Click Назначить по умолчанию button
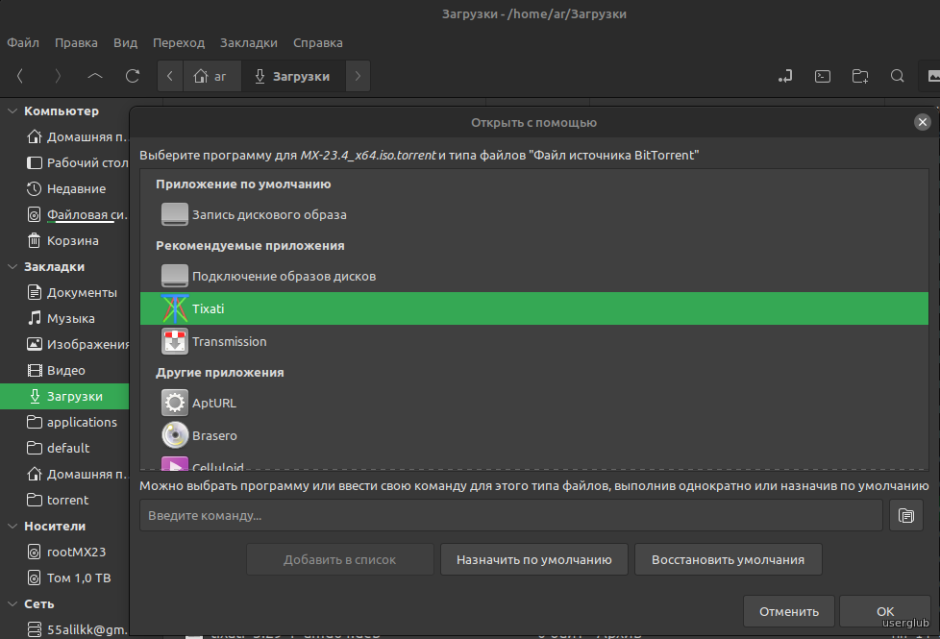 (534, 560)
